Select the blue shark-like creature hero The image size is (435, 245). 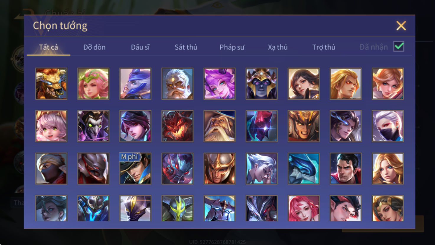(x=304, y=168)
